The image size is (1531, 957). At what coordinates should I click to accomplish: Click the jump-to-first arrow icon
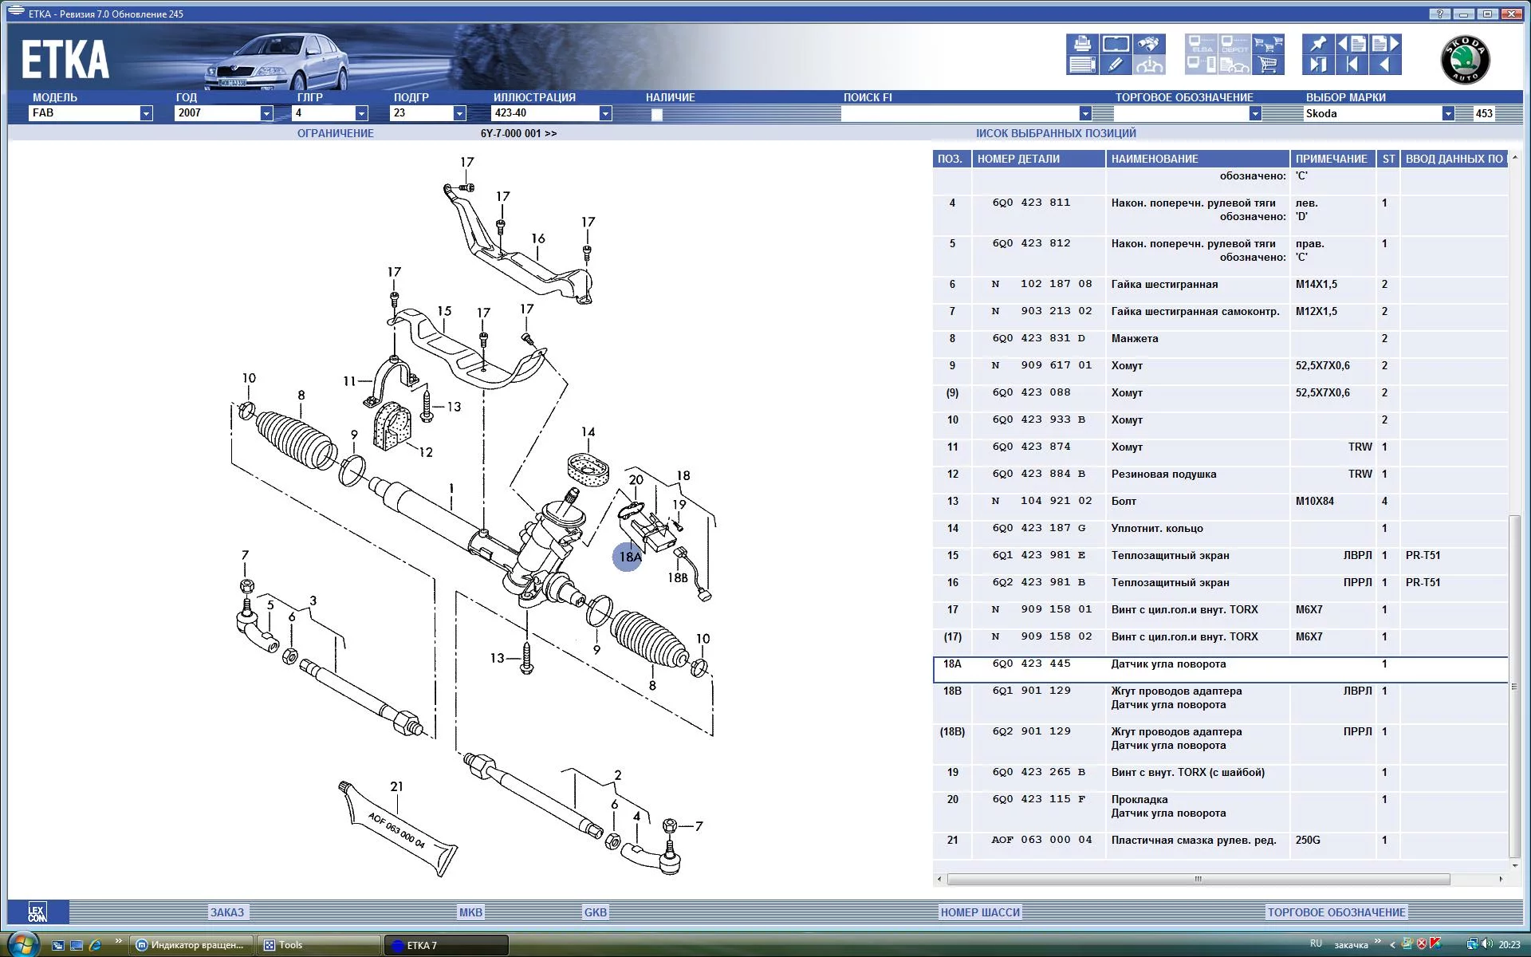1352,65
